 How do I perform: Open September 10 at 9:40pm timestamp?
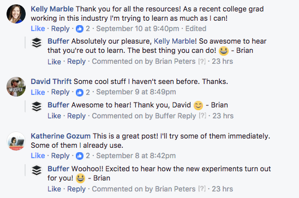click(x=137, y=28)
